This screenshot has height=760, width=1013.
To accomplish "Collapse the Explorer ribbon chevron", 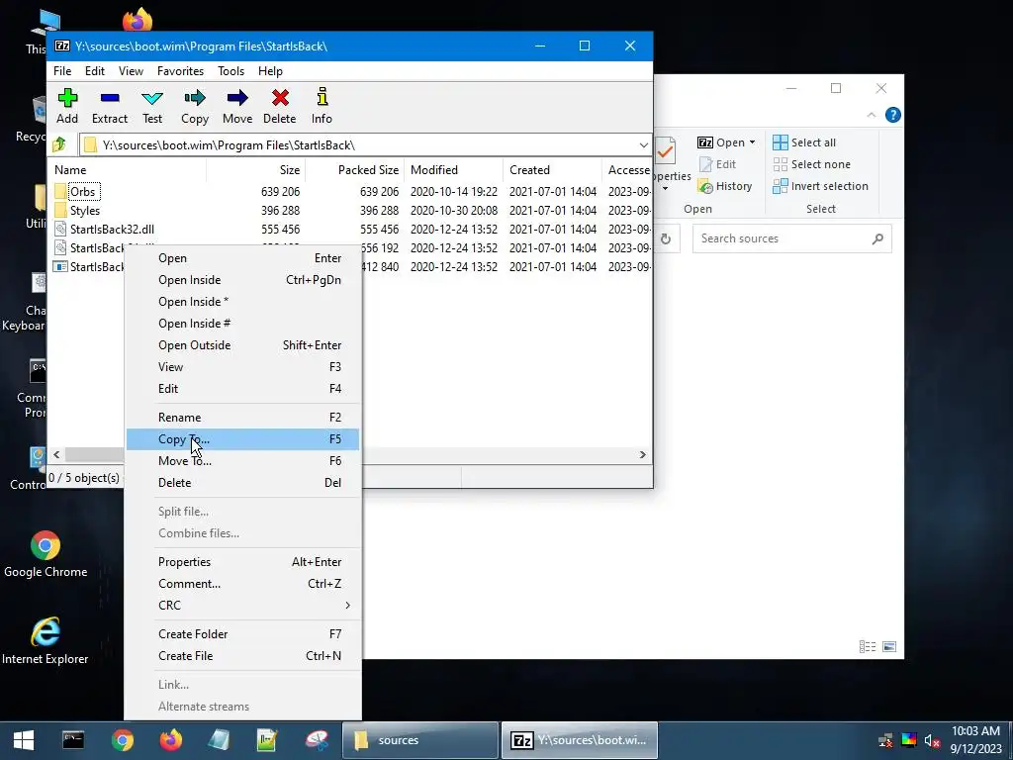I will pos(871,115).
